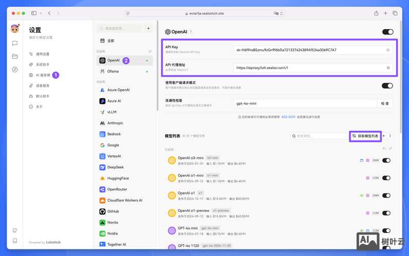409x256 pixels.
Task: Click the GPT-4o mini model icon
Action: [x=171, y=231]
